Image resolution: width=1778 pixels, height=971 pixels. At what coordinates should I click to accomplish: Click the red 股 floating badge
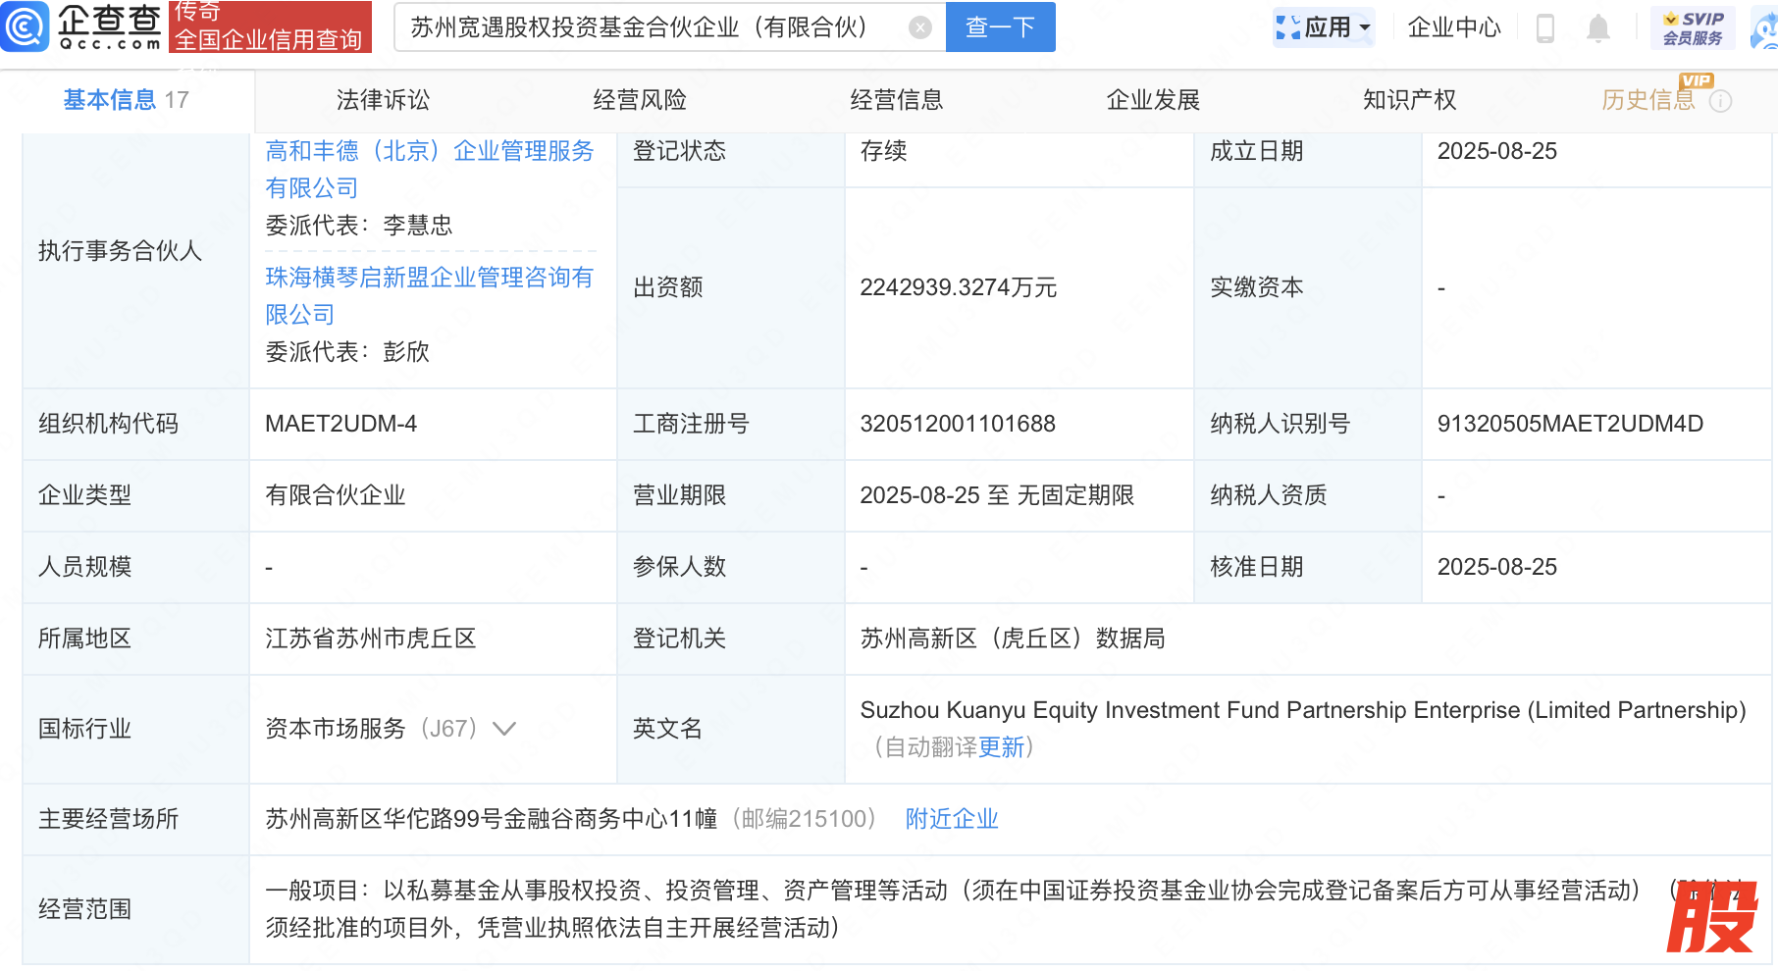[x=1710, y=918]
